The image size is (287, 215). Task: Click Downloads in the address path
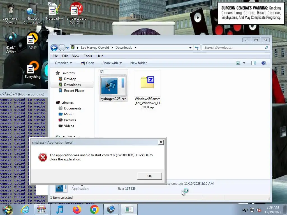click(x=124, y=48)
